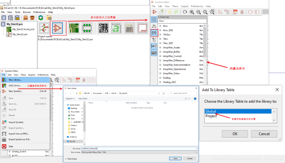Image resolution: width=285 pixels, height=163 pixels.
Task: Open Inspect menu in top Symbol Editor
Action: pyautogui.click(x=185, y=6)
